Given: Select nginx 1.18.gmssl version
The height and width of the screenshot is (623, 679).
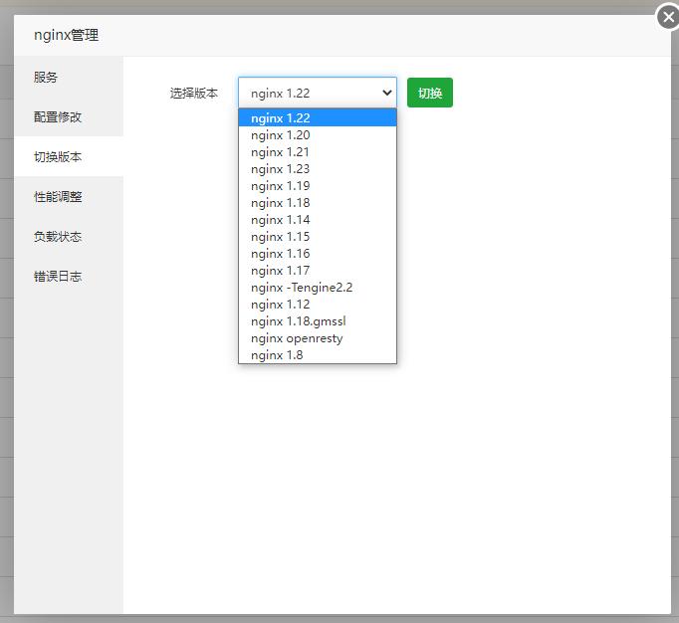Looking at the screenshot, I should click(299, 321).
